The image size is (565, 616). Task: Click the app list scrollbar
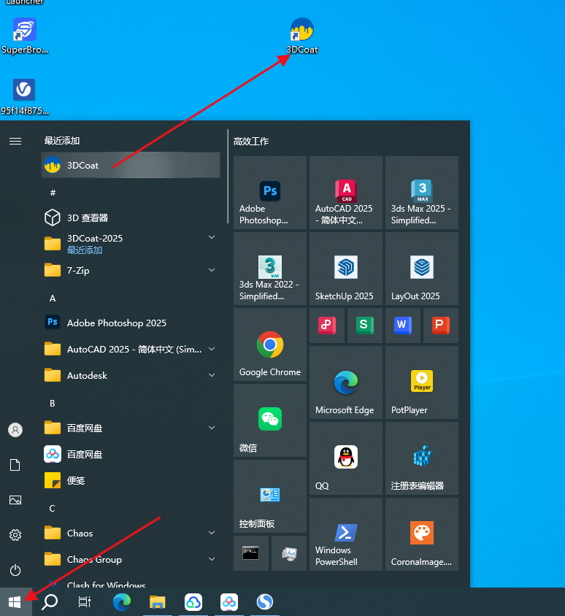tap(228, 177)
